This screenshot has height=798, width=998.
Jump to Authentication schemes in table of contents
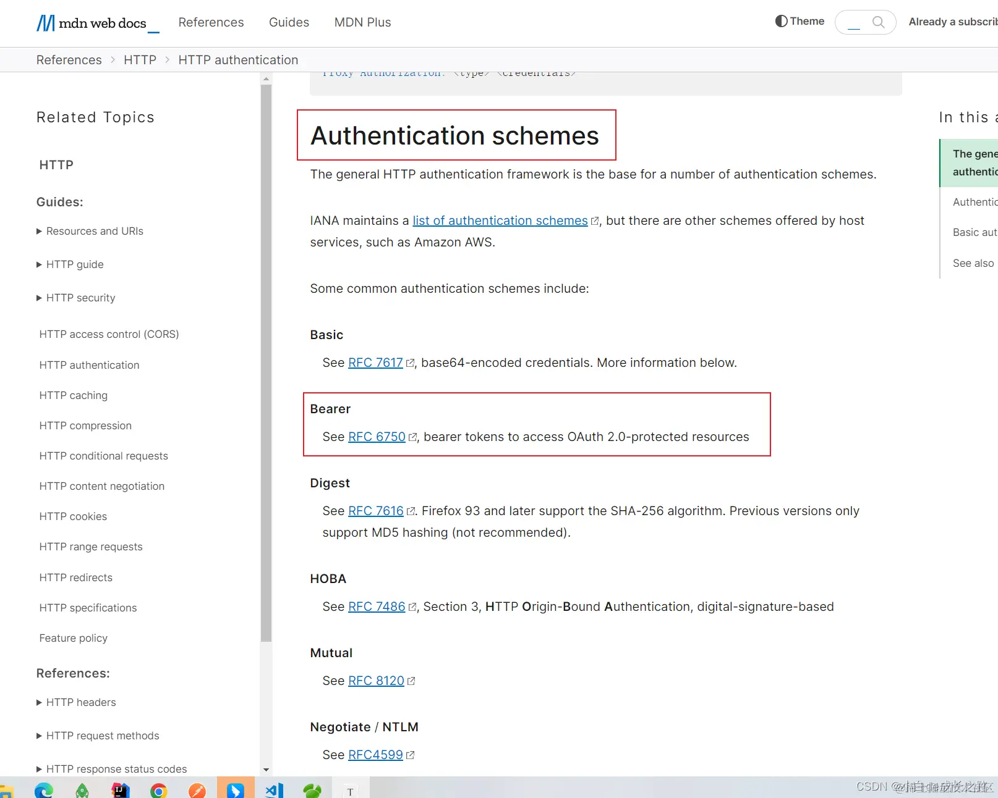(x=975, y=202)
